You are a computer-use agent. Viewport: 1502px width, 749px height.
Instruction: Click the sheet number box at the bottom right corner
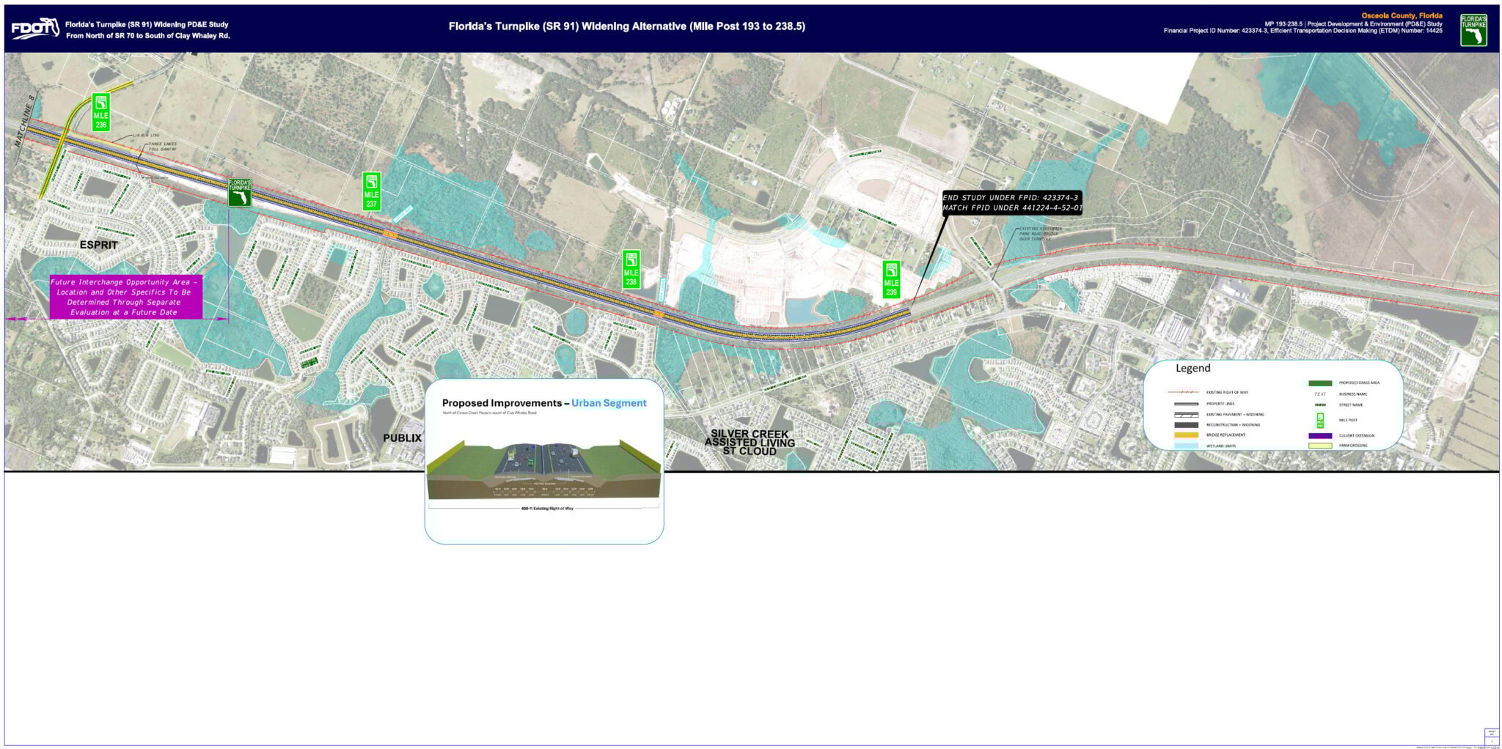[1491, 736]
